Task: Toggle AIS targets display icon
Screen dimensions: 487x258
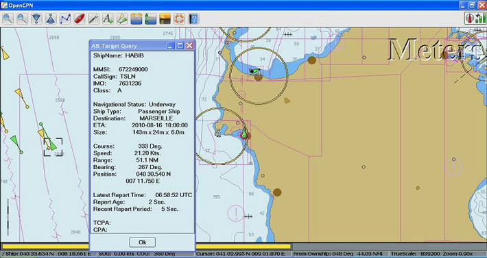Action: [122, 19]
